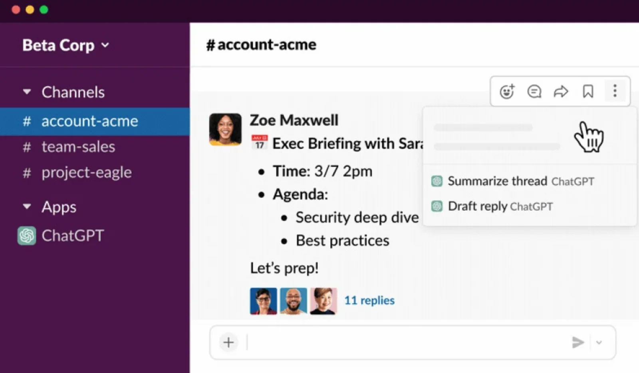This screenshot has width=639, height=373.
Task: Collapse the Apps section
Action: 27,206
